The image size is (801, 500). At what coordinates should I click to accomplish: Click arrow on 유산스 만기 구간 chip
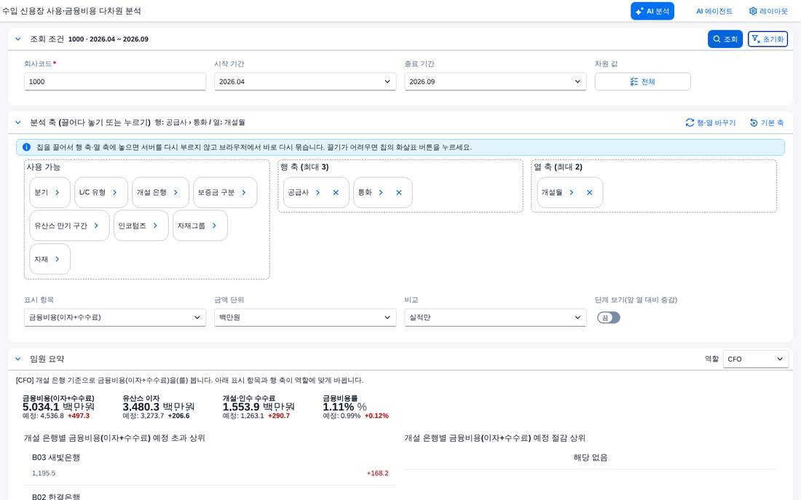coord(96,226)
